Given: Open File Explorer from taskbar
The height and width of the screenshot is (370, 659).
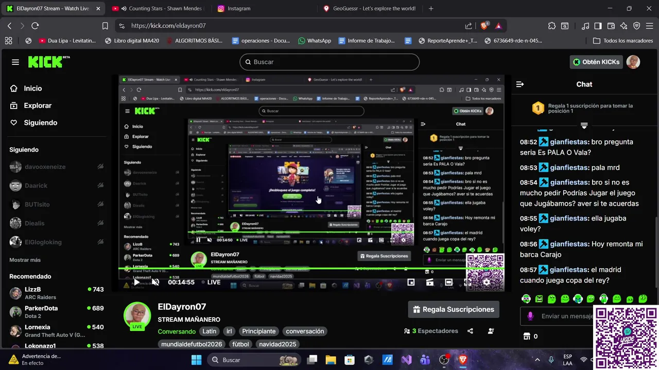Looking at the screenshot, I should [x=331, y=360].
